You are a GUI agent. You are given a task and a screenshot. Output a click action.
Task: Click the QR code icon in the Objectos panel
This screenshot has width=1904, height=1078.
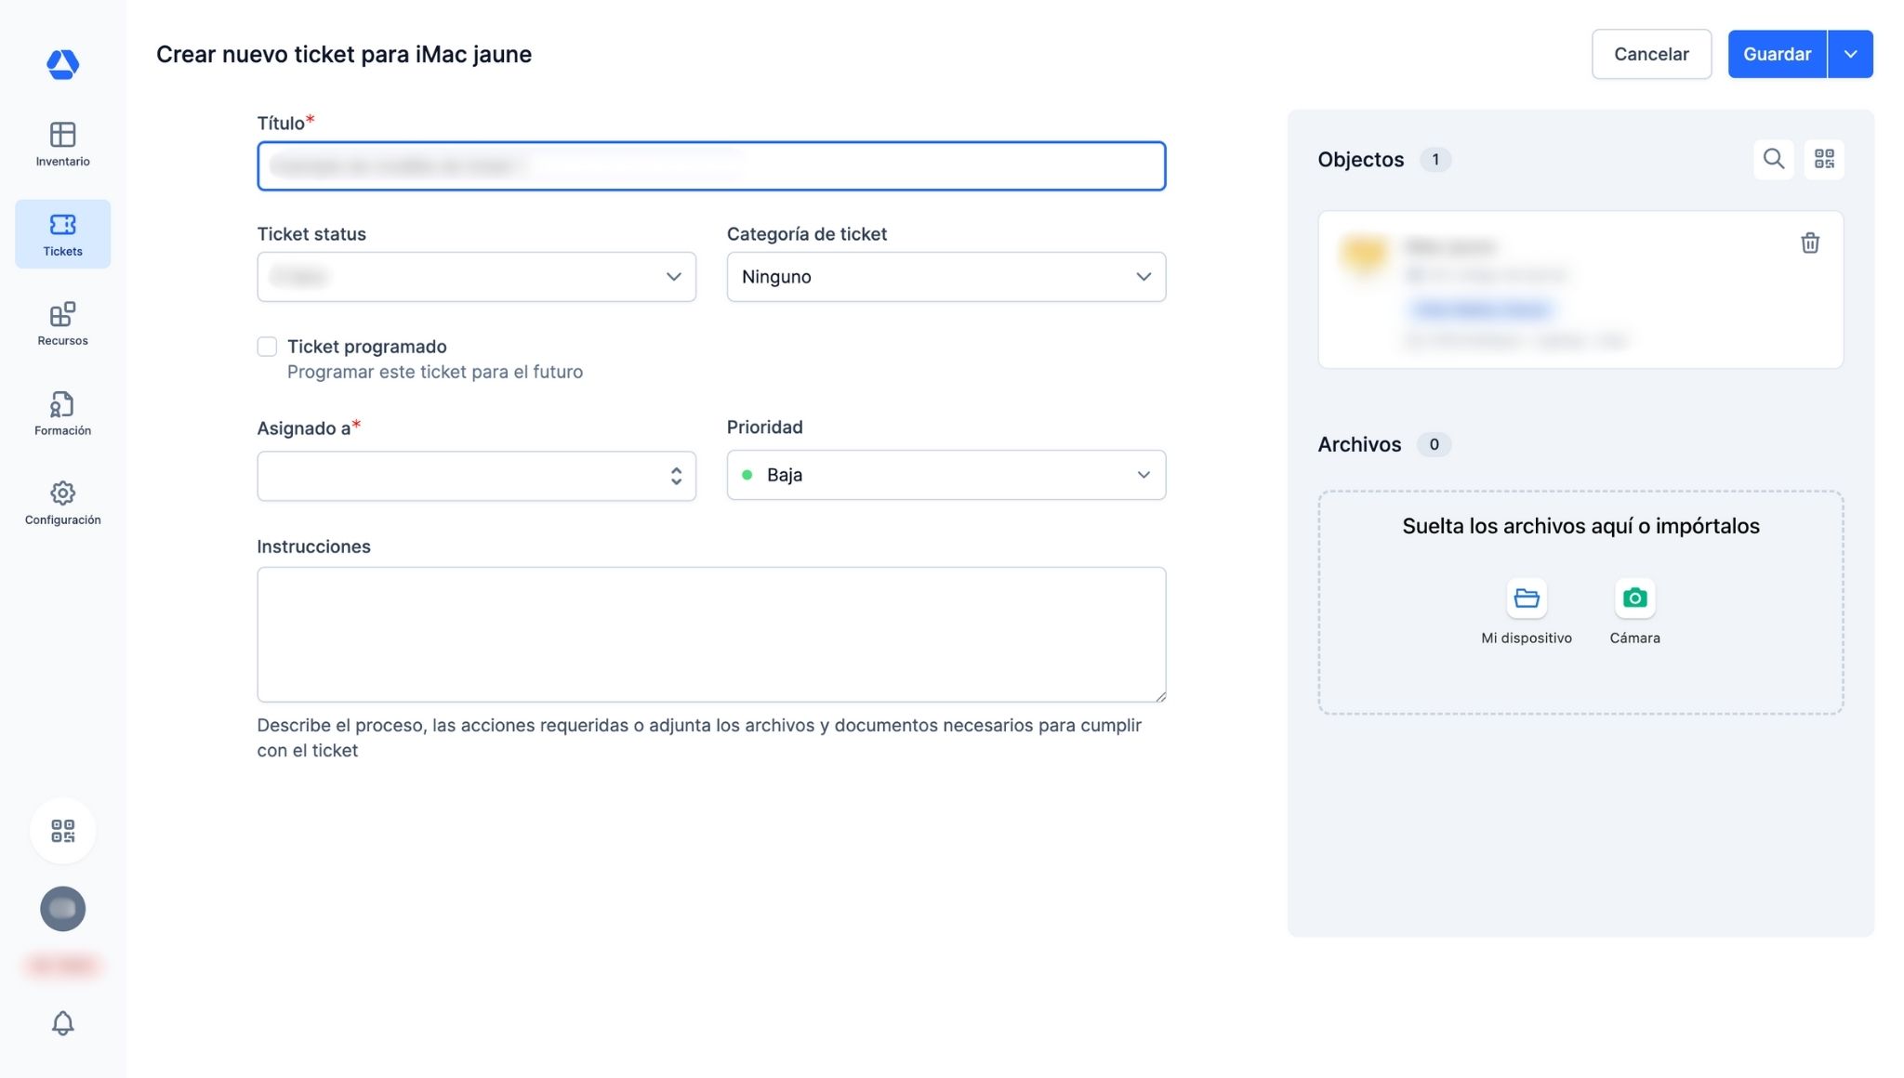[1824, 159]
